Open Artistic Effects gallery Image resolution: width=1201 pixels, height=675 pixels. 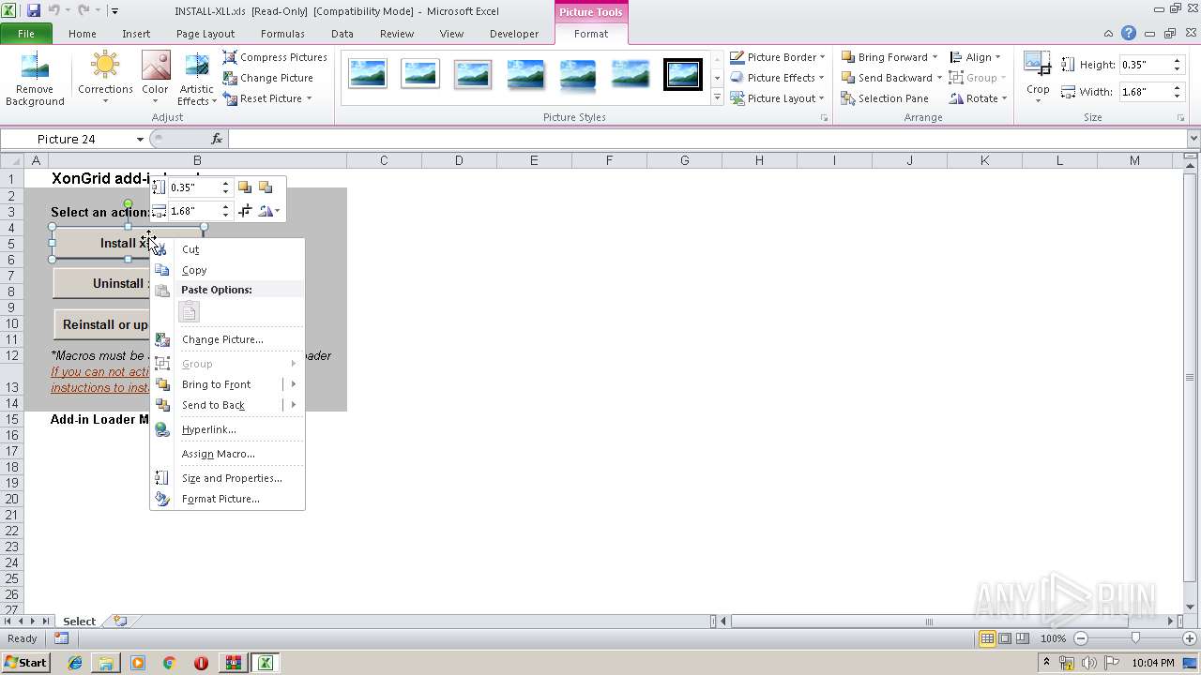[196, 80]
